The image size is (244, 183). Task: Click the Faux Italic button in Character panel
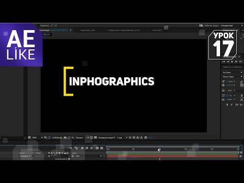(x=232, y=105)
